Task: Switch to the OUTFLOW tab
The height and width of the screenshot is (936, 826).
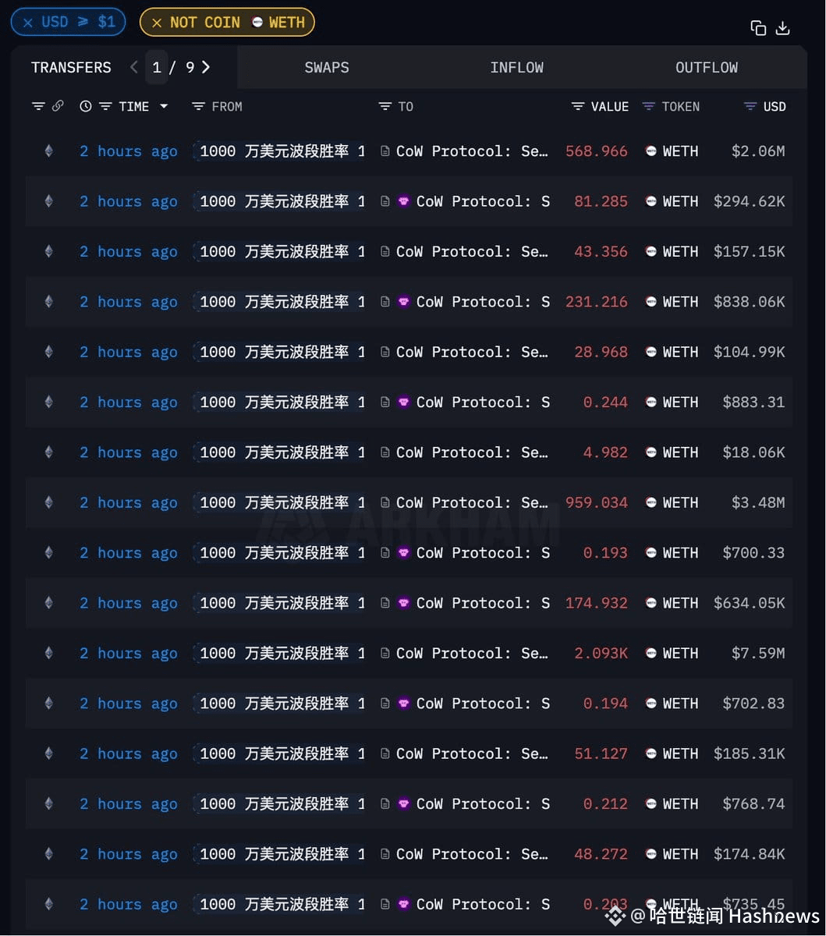Action: tap(707, 68)
